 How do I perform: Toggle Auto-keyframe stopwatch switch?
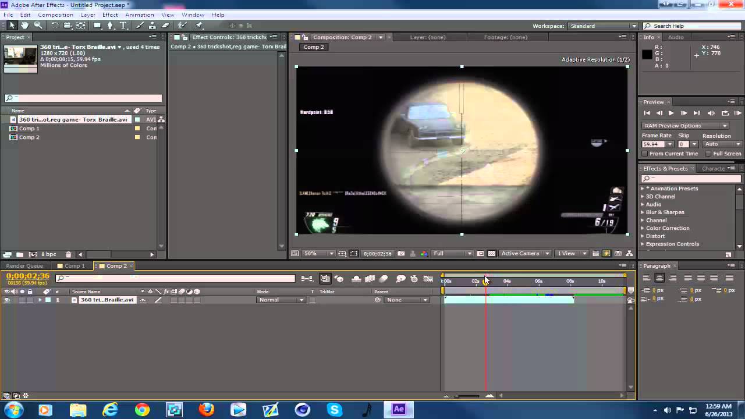[x=414, y=279]
